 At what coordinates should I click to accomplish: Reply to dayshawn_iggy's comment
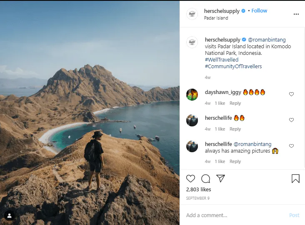point(235,103)
